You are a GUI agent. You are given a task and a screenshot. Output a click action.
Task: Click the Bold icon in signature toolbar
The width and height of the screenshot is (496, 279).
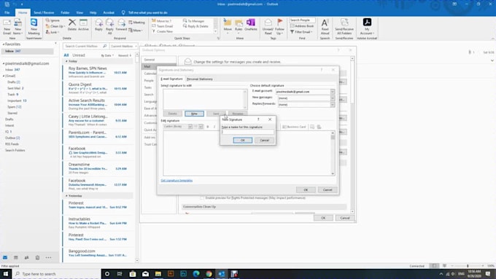point(207,127)
